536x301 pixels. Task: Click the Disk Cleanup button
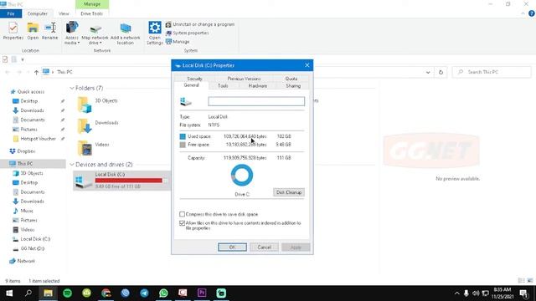pyautogui.click(x=289, y=192)
